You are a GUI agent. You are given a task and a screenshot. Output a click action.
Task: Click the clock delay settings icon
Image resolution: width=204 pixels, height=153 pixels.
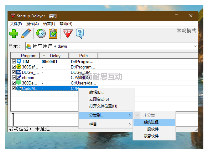coord(40,33)
